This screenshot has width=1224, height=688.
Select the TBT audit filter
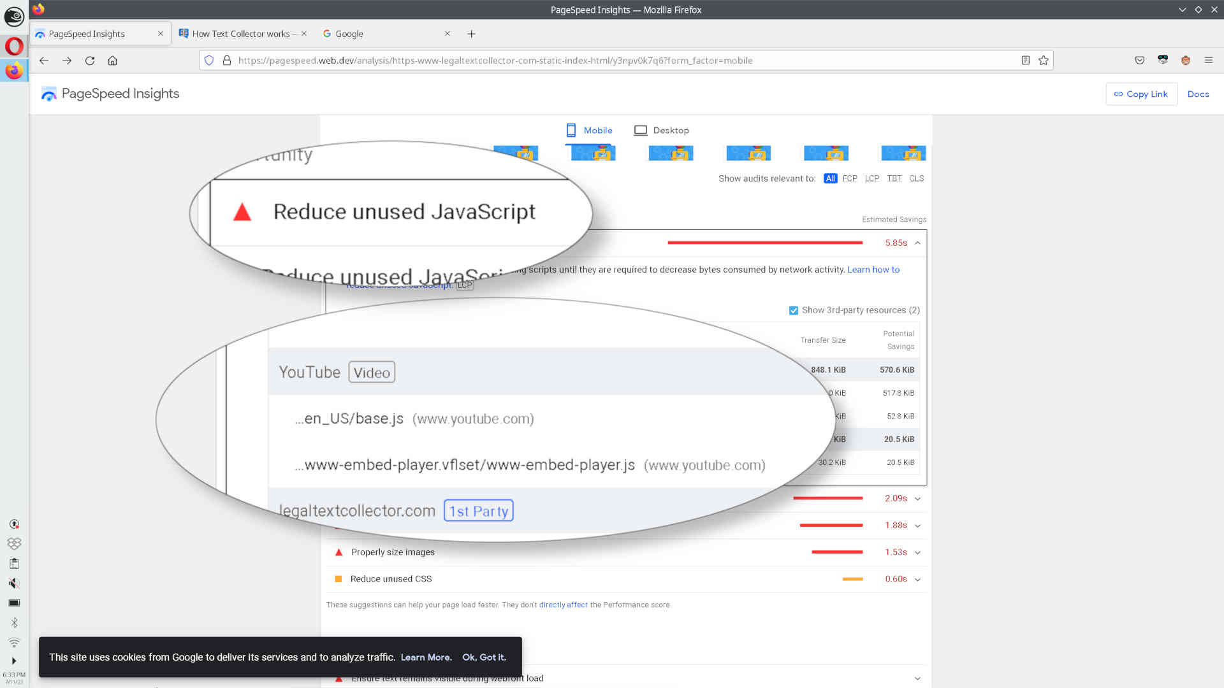[894, 178]
